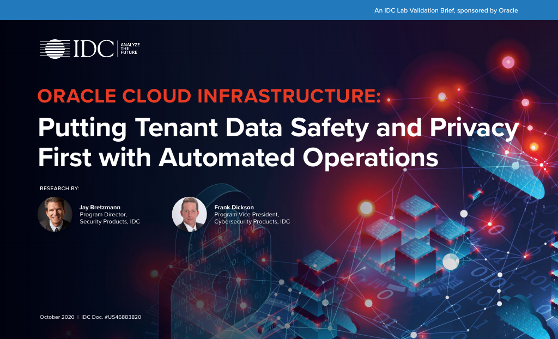Screen dimensions: 558x339
Task: Click the main report title text
Action: coord(271,143)
